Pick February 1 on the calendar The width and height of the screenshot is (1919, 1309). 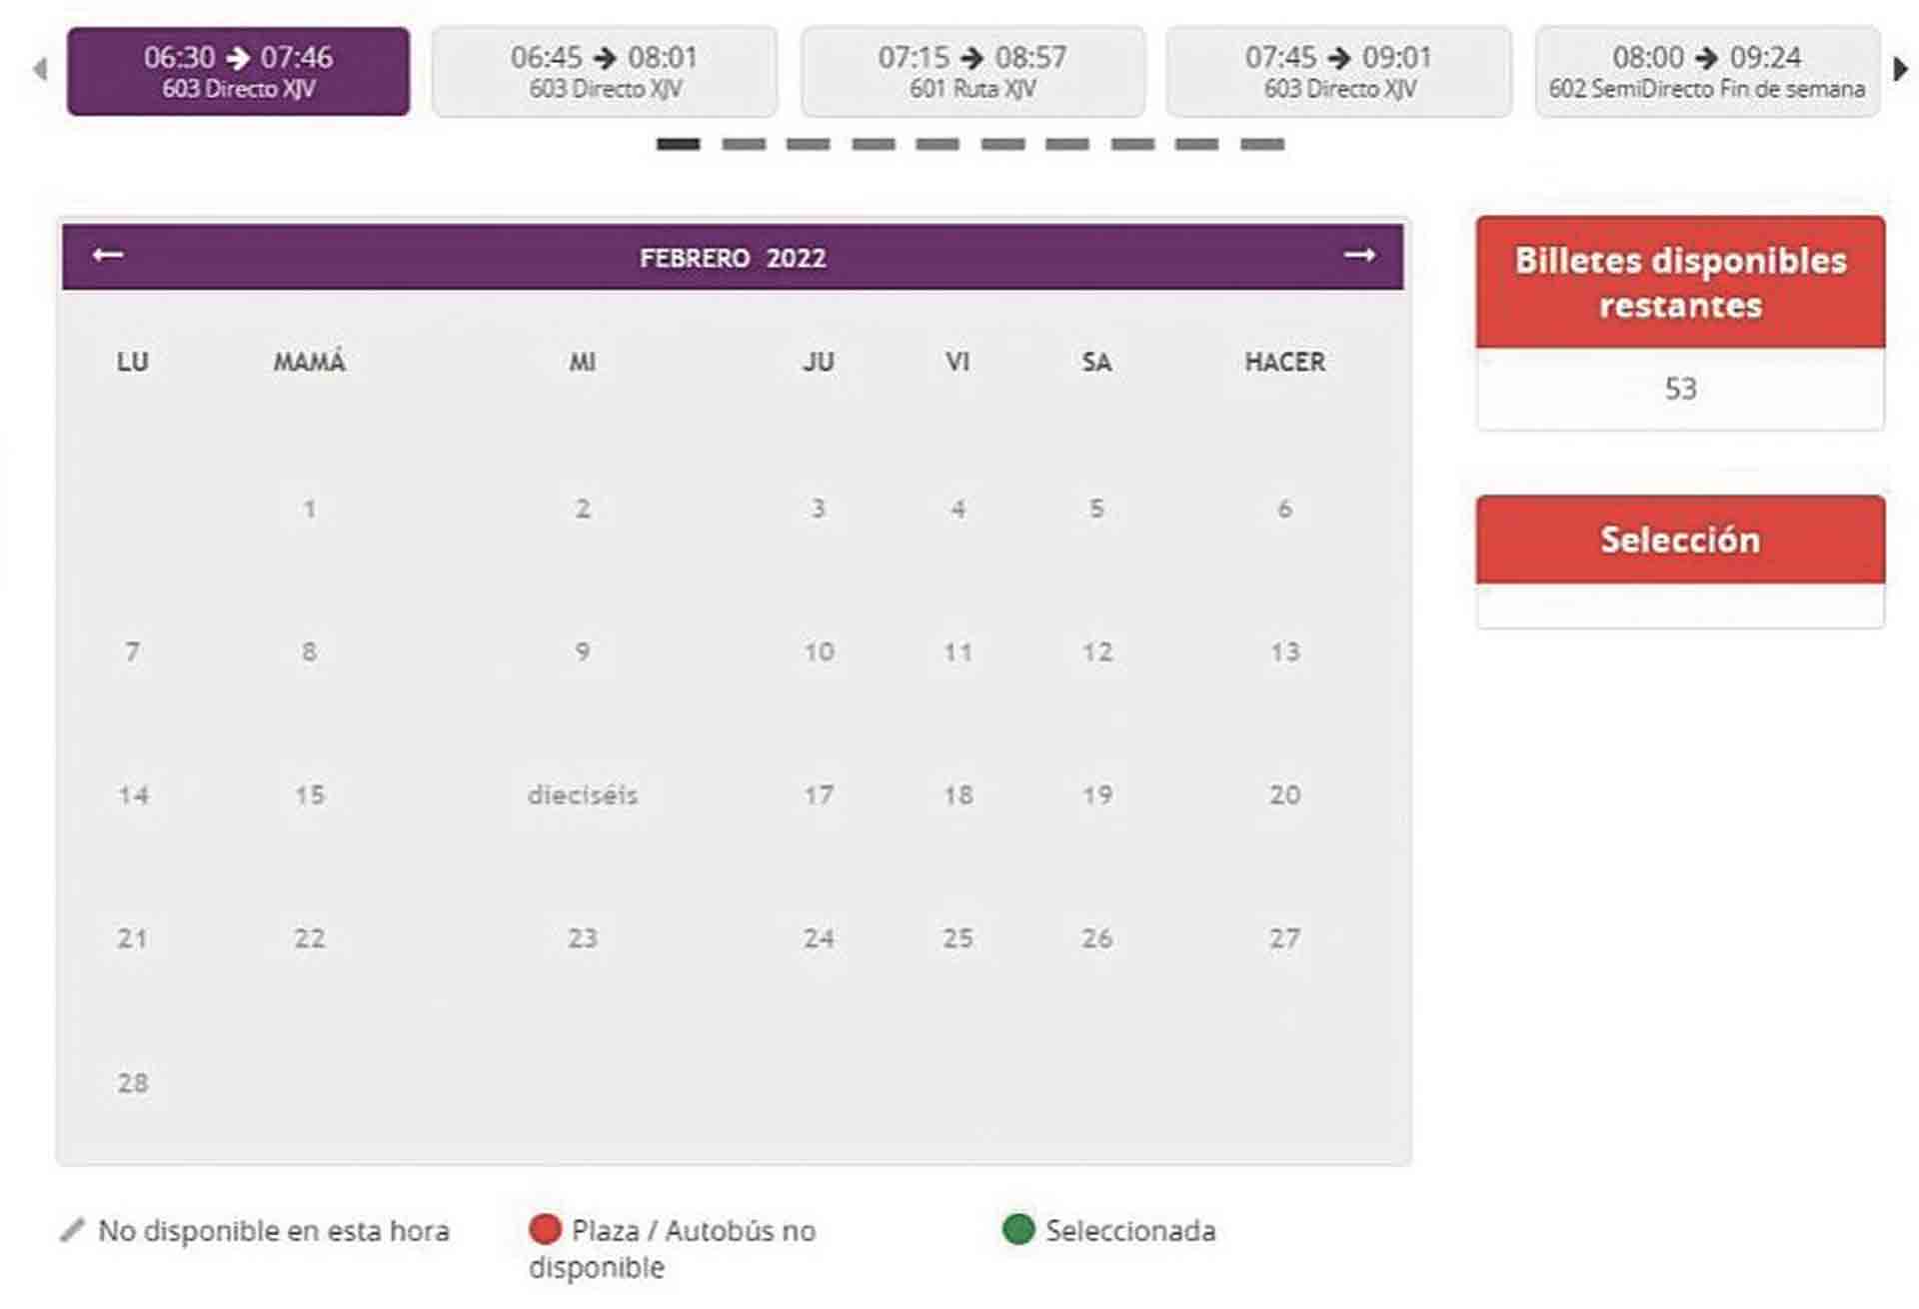[309, 509]
